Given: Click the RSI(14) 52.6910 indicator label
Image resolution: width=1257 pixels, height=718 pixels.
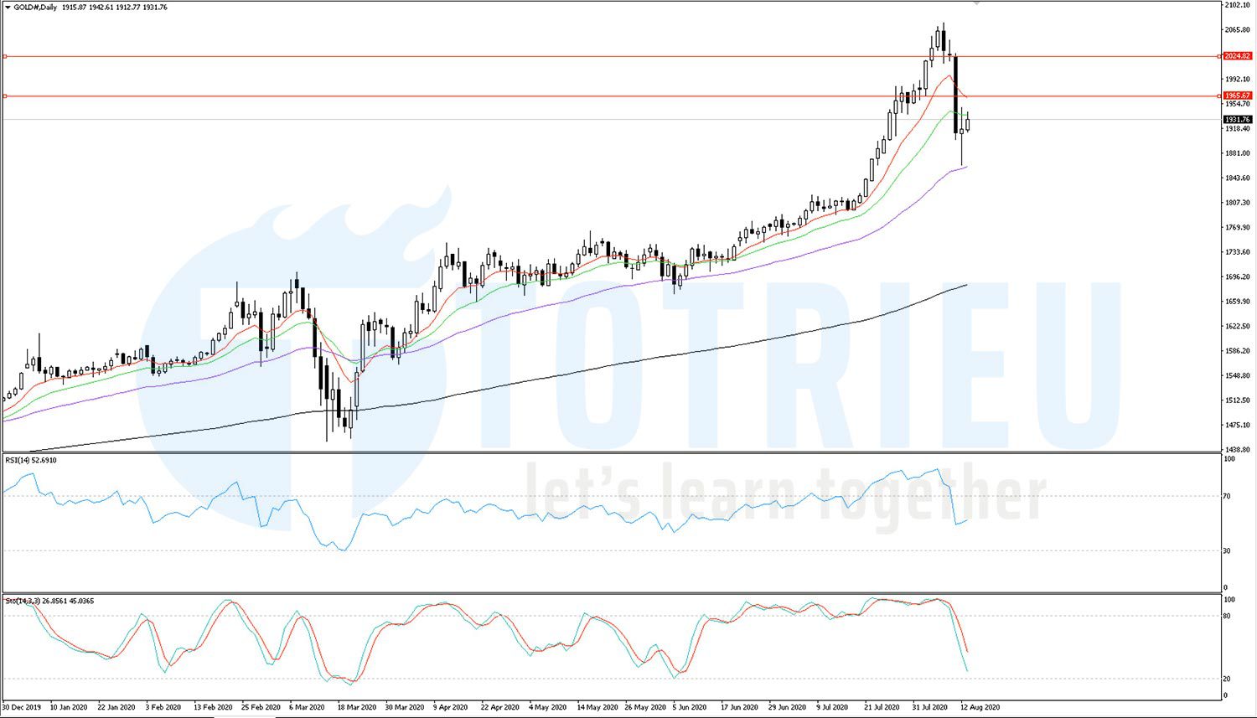Looking at the screenshot, I should click(x=31, y=460).
